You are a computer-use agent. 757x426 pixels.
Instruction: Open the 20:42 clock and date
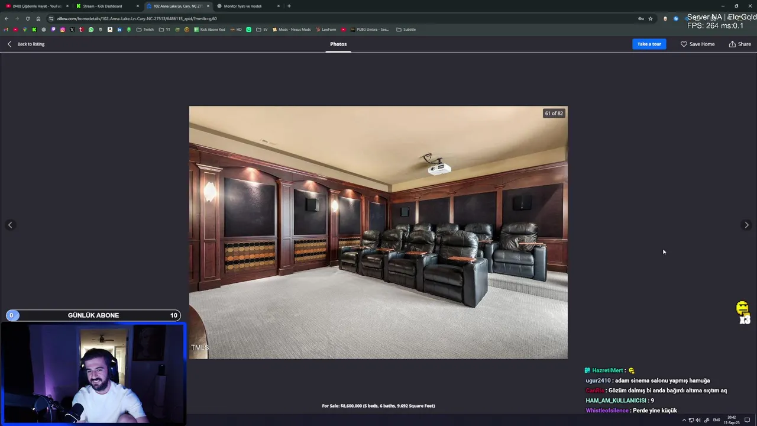coord(732,420)
